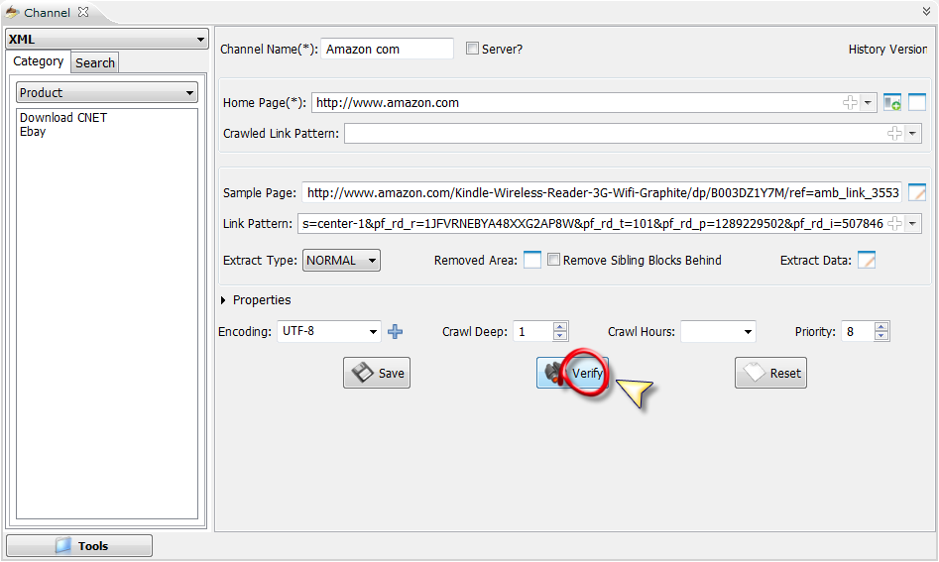Click the edit icon next to Sample Page
The width and height of the screenshot is (939, 562).
pyautogui.click(x=917, y=193)
